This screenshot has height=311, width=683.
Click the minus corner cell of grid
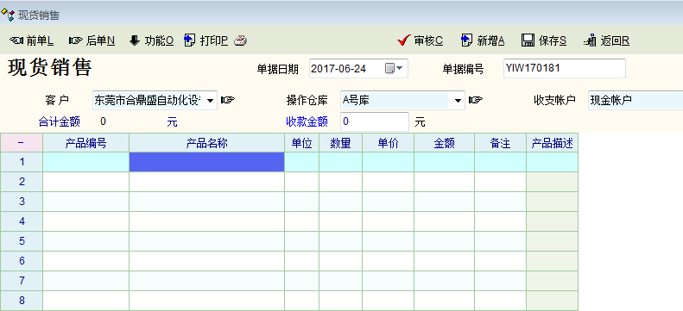pyautogui.click(x=22, y=143)
